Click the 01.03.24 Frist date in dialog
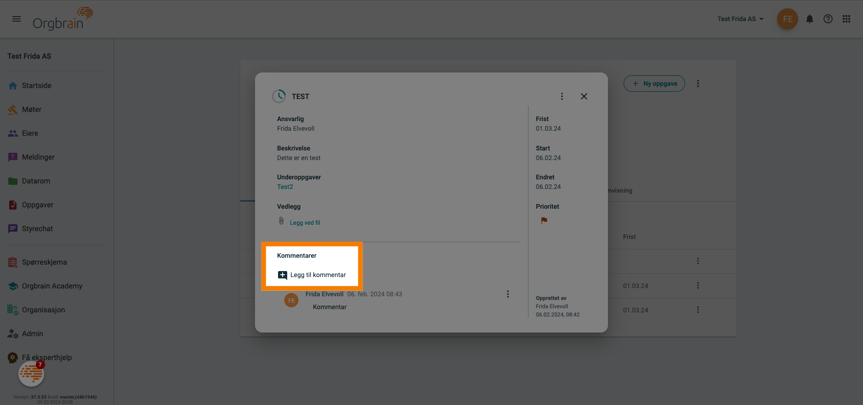This screenshot has height=405, width=863. point(548,128)
